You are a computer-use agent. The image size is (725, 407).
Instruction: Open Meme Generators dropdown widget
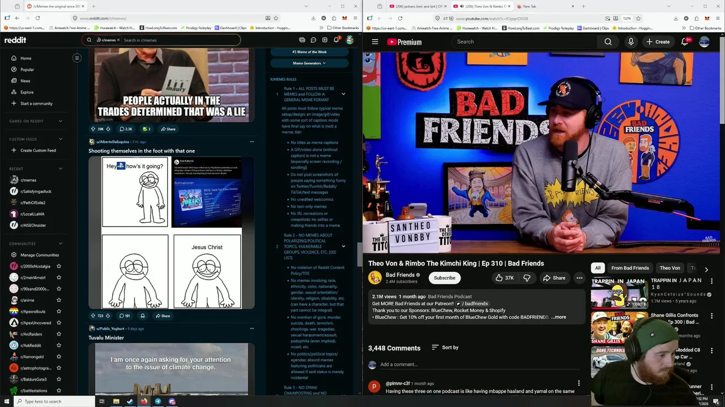tap(310, 63)
